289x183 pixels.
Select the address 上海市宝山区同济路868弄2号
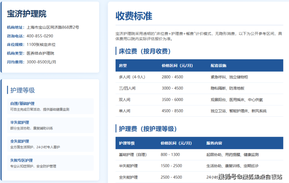point(53,27)
